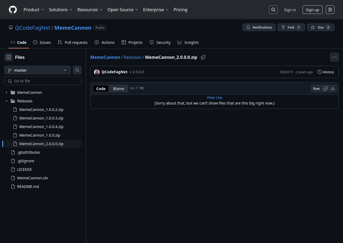The image size is (343, 243).
Task: Collapse the file tree side panel
Action: coord(9,57)
